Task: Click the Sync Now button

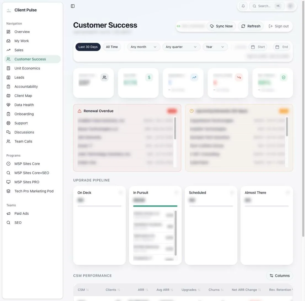Action: pos(221,26)
